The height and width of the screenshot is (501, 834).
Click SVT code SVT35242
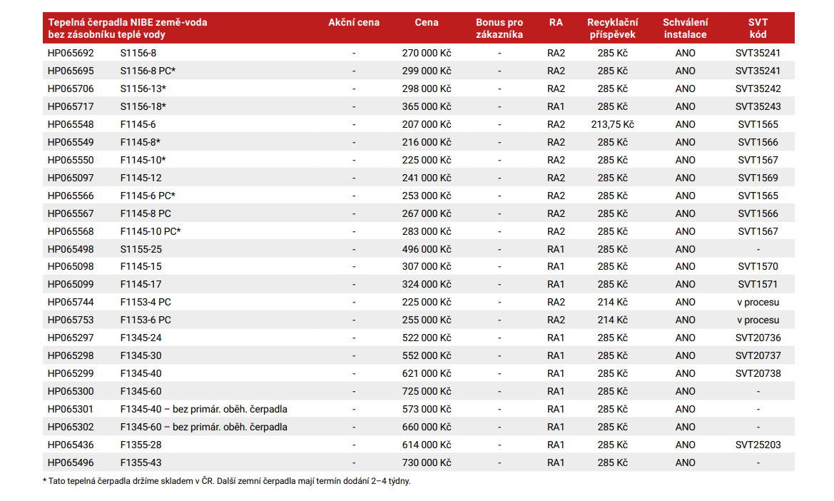click(x=758, y=88)
